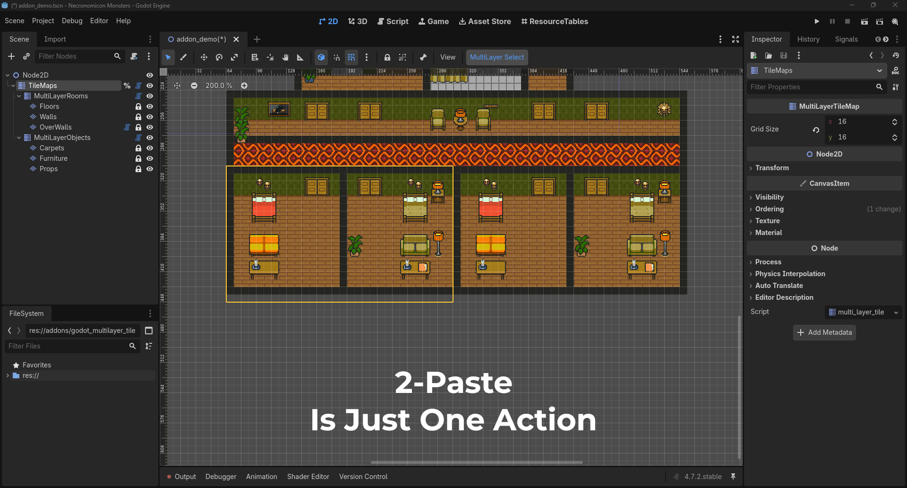Open the Debug menu
907x488 pixels.
pyautogui.click(x=72, y=21)
